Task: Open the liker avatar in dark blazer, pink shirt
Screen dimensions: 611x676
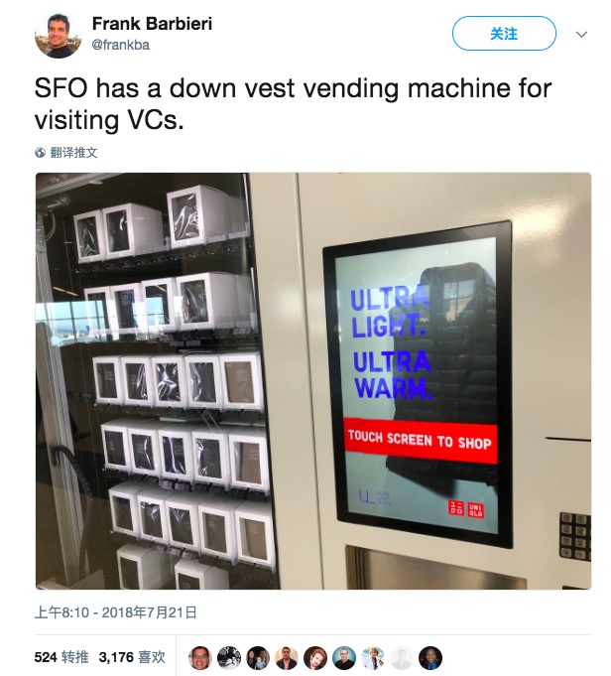Action: click(x=287, y=657)
